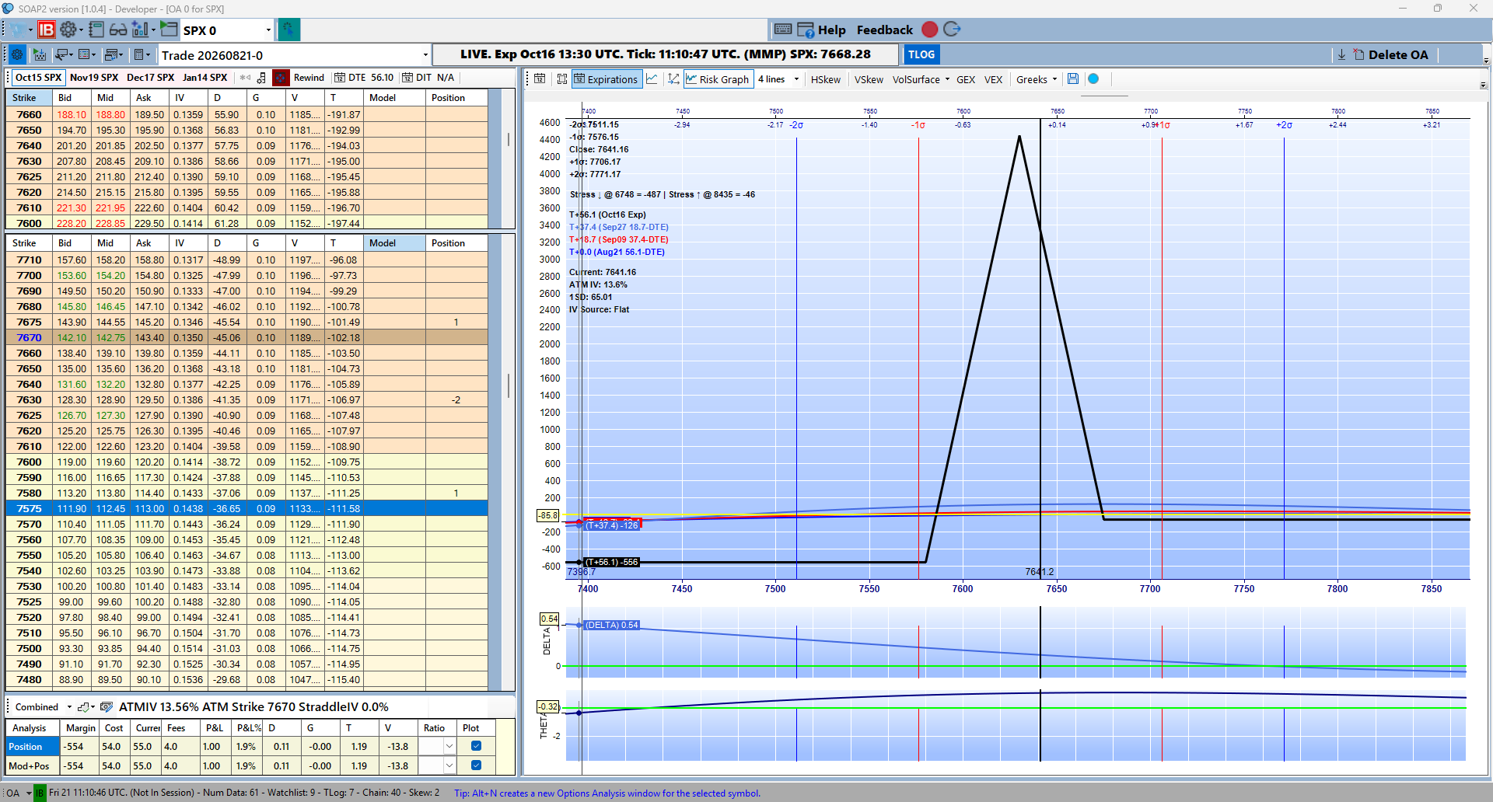Open the Ratio dropdown in Position row
Screen dimensions: 1493x802
click(449, 746)
